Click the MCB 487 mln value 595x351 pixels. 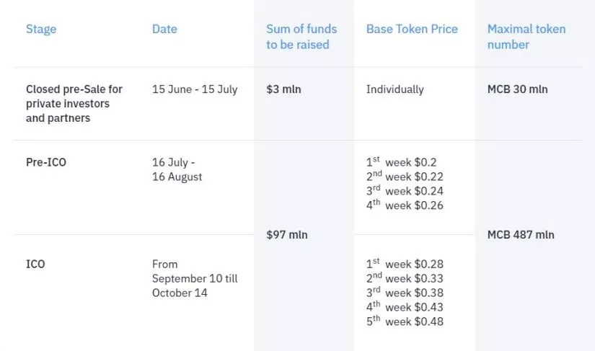pos(520,235)
